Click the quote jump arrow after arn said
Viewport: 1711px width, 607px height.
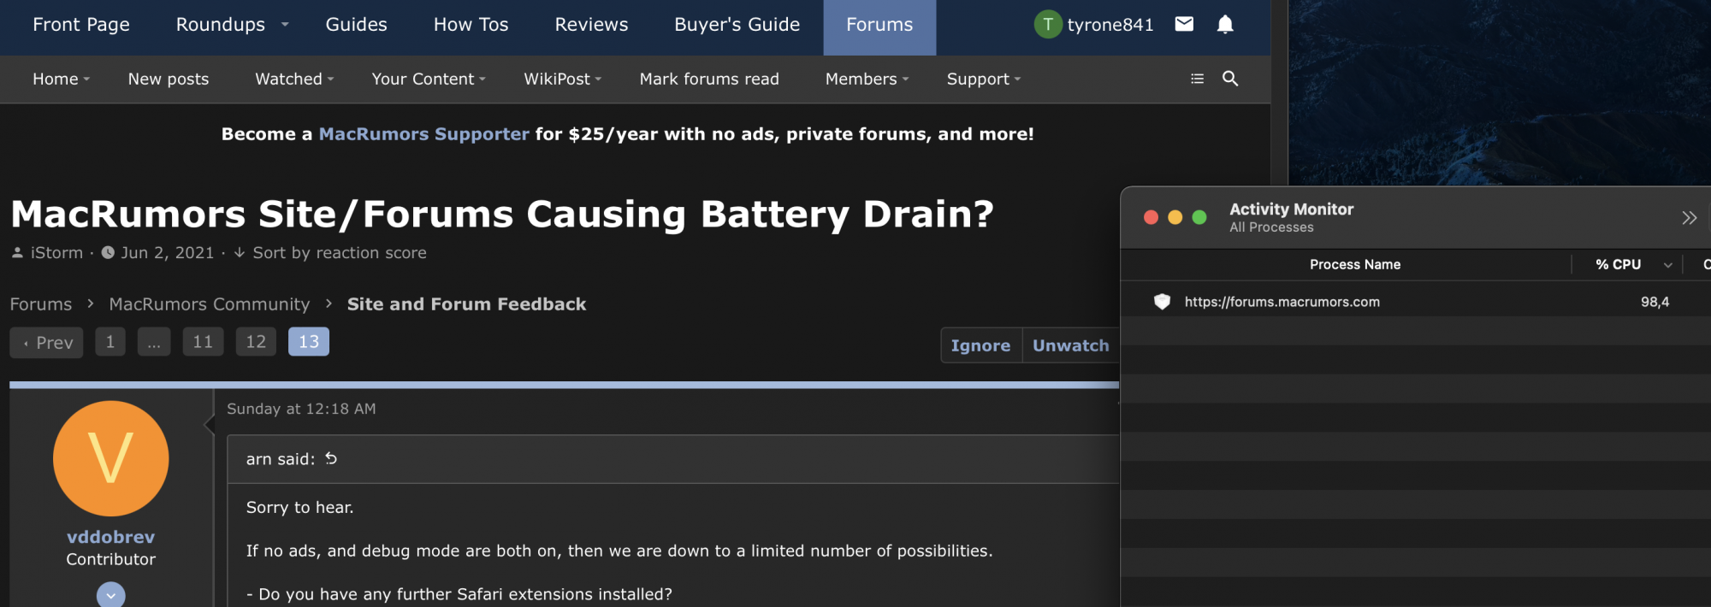pos(331,459)
